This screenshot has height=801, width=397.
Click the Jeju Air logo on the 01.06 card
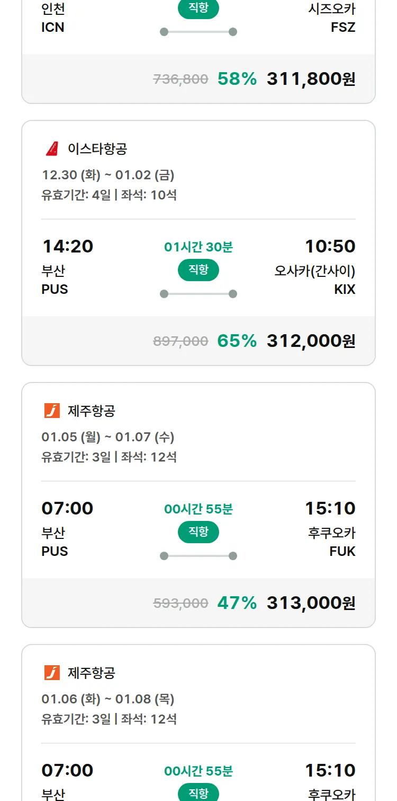coord(52,673)
